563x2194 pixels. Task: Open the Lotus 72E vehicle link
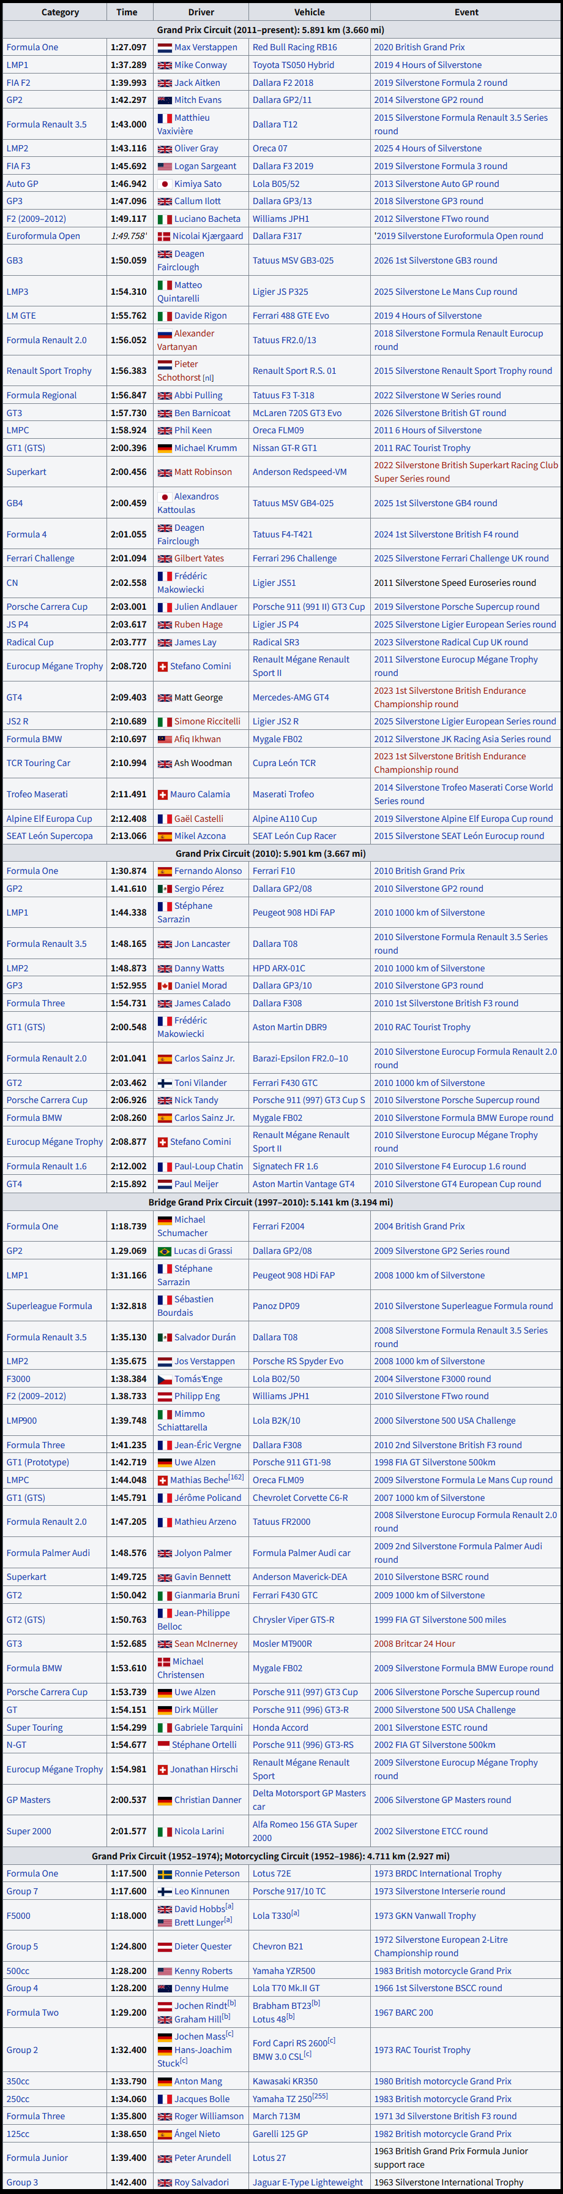[272, 1873]
